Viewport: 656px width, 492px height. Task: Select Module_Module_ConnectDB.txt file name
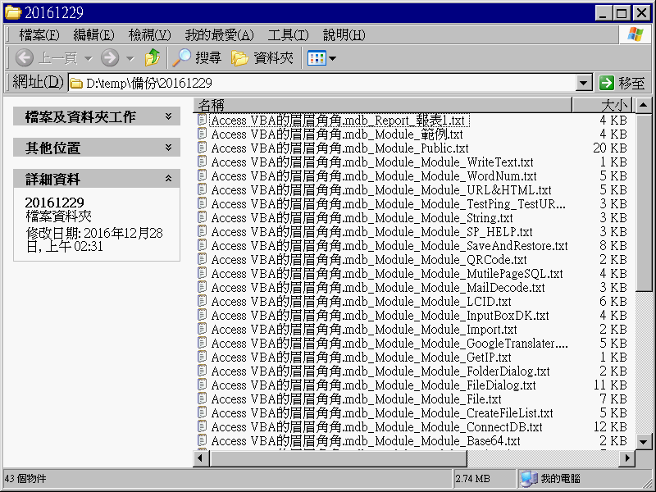(x=377, y=427)
